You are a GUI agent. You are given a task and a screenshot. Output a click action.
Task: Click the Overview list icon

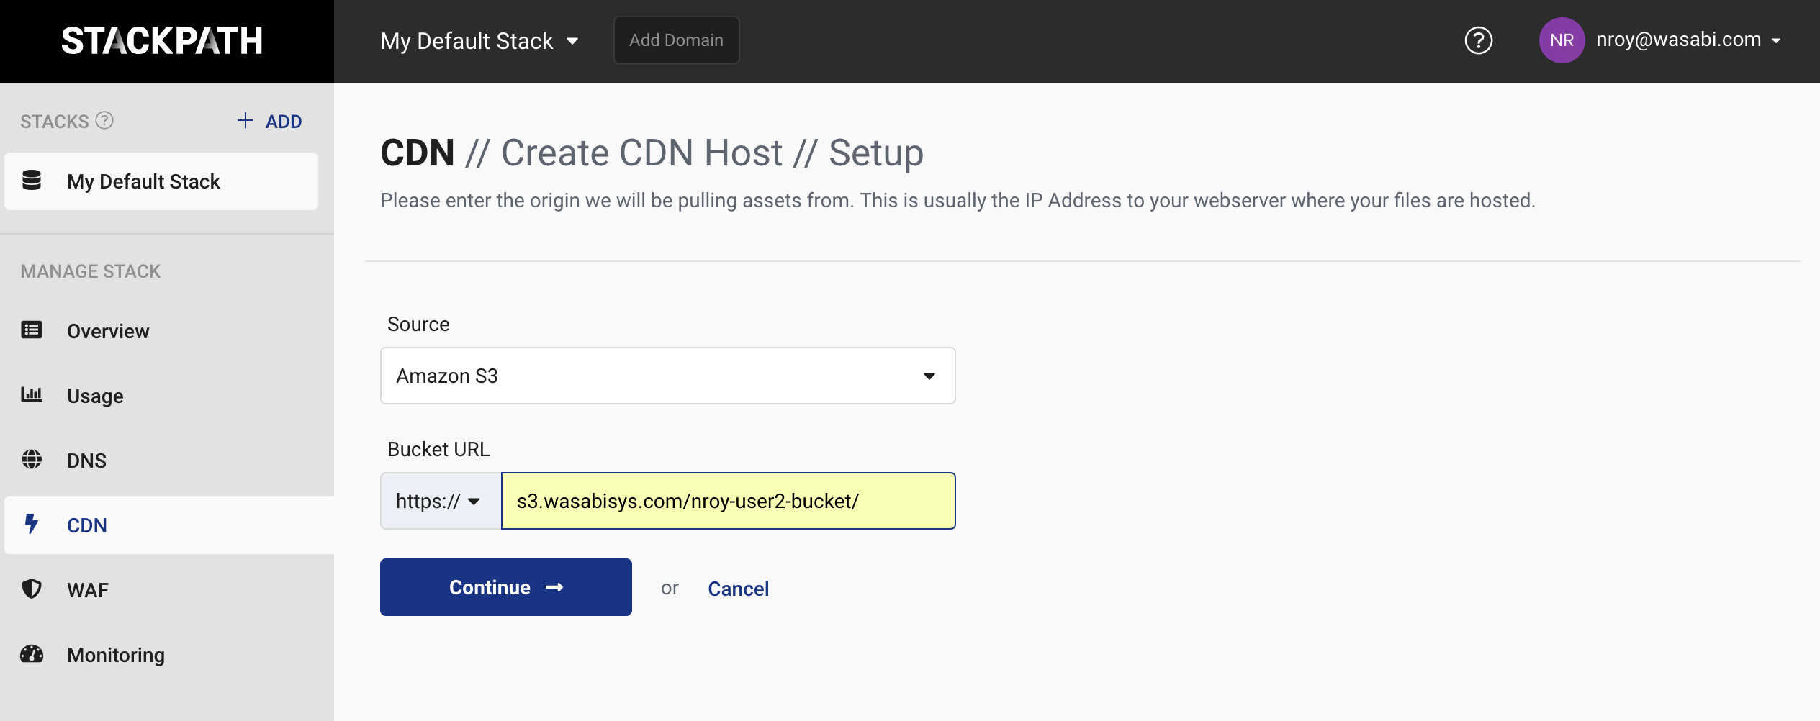tap(32, 330)
